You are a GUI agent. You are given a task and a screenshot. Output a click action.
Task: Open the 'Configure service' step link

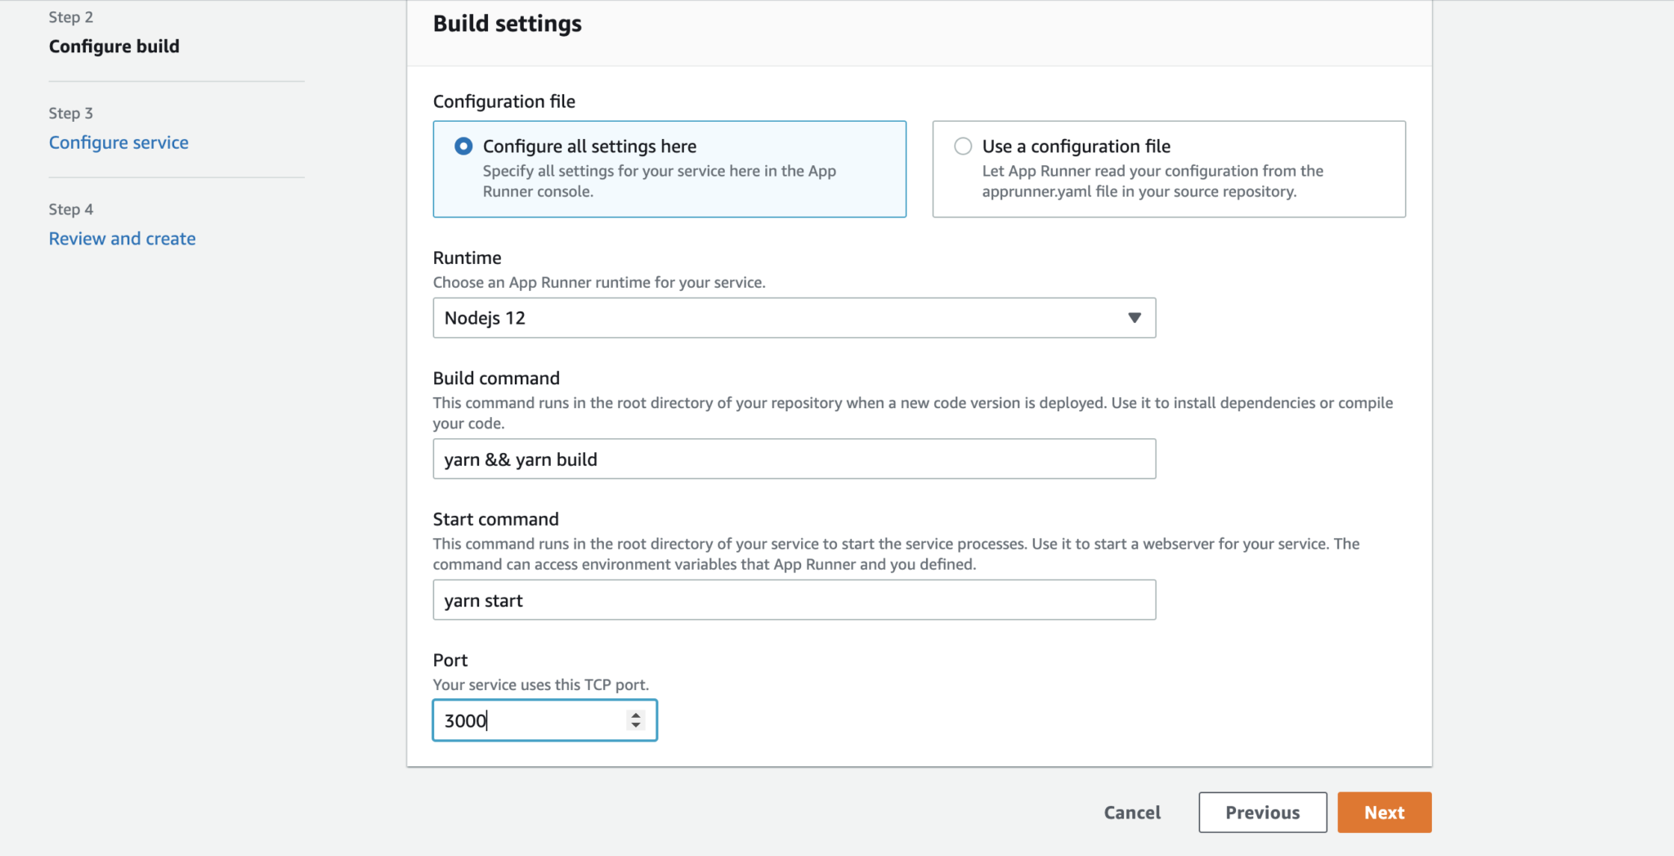119,141
